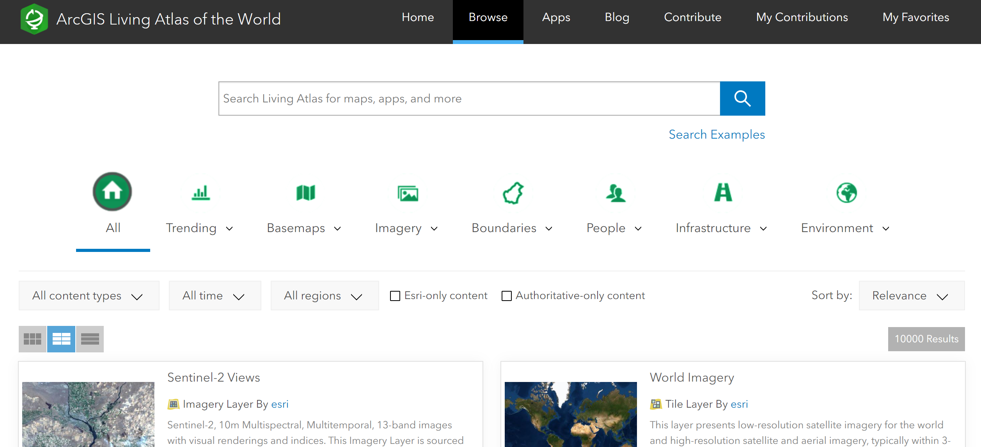This screenshot has height=447, width=981.
Task: Click the green All home icon
Action: (112, 192)
